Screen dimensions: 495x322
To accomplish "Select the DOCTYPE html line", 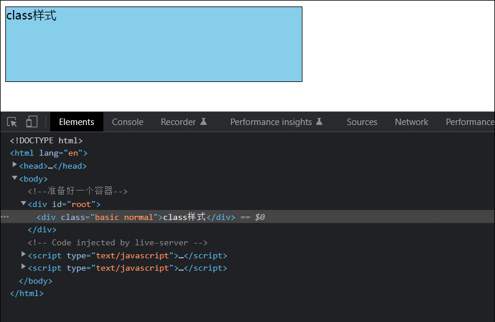I will 47,140.
